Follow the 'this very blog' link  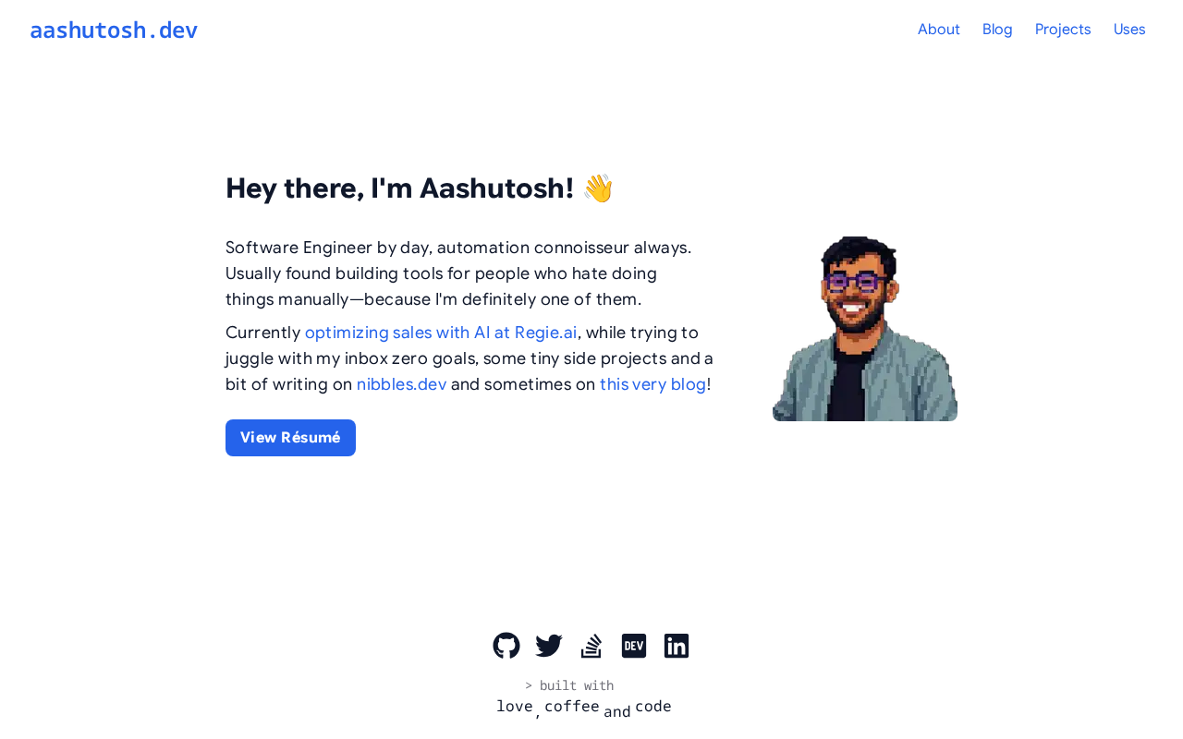(653, 384)
